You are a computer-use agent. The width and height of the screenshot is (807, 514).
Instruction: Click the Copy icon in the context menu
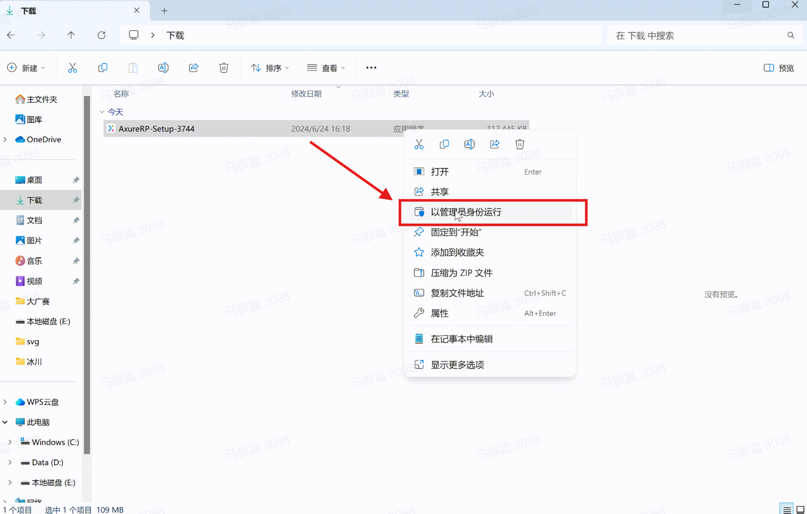coord(444,144)
